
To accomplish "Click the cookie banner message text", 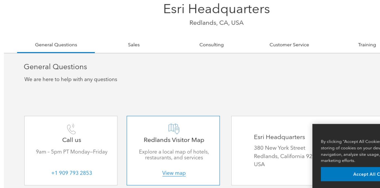I will pyautogui.click(x=351, y=151).
